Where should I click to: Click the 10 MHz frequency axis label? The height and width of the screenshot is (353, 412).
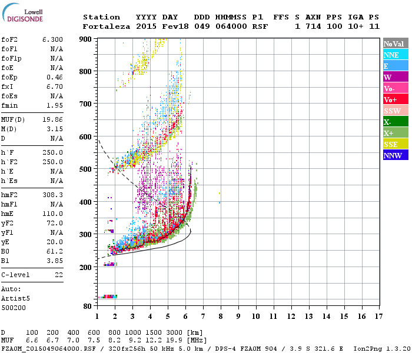coord(256,317)
